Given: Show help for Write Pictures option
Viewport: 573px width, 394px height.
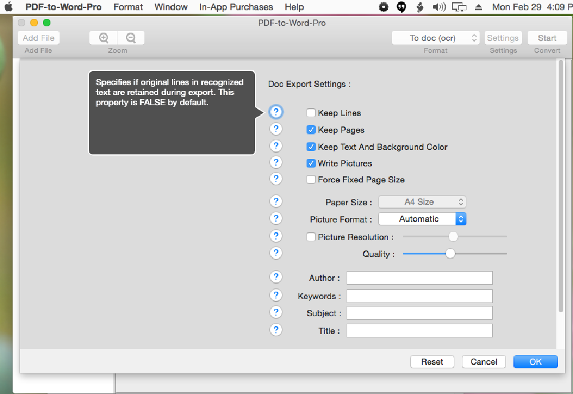Looking at the screenshot, I should click(276, 162).
